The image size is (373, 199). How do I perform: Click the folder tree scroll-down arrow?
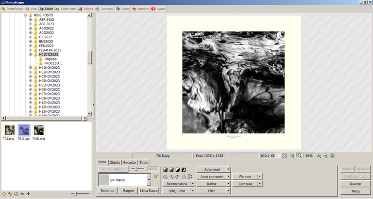click(89, 114)
